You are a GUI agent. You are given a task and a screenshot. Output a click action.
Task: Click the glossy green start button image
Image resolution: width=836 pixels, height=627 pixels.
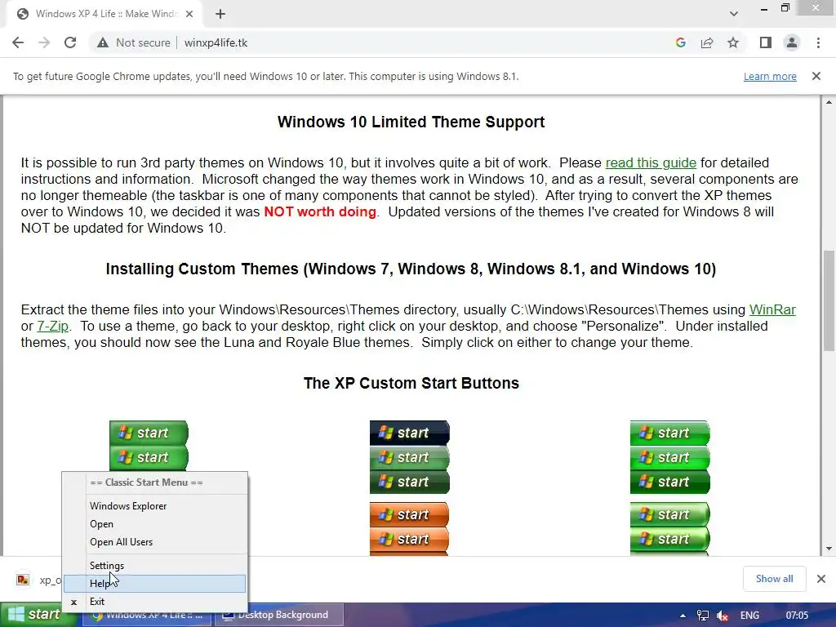pyautogui.click(x=669, y=514)
